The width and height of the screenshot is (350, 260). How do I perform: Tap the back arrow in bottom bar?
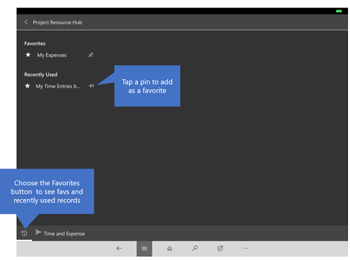[x=119, y=248]
